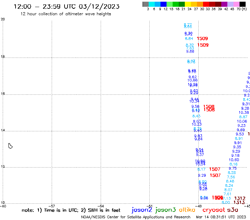Click the -54 longitude axis label
This screenshot has width=250, height=220.
point(101,206)
